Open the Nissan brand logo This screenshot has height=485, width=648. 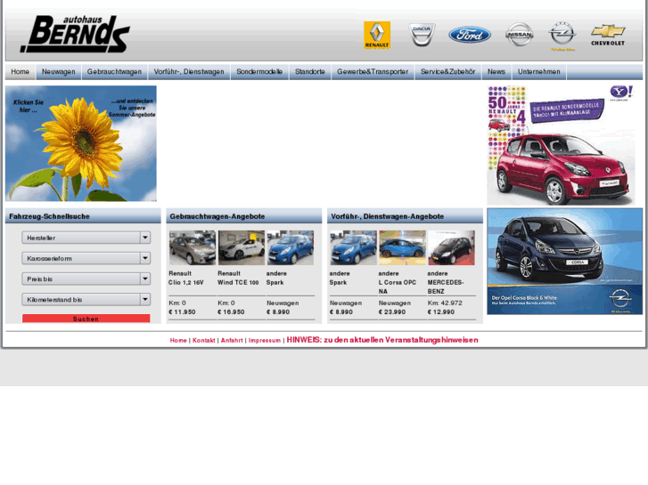pos(520,34)
